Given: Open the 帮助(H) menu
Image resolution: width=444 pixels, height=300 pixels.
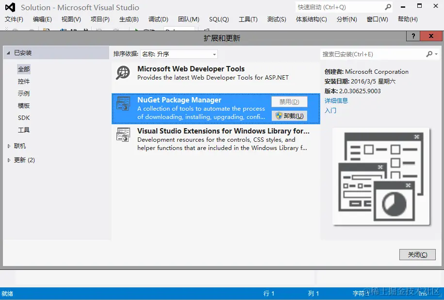Looking at the screenshot, I should tap(408, 19).
